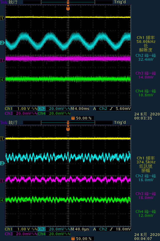This screenshot has width=160, height=241.
Task: Click channel 2 ground marker in 4.00ms capture
Action: click(x=2, y=43)
